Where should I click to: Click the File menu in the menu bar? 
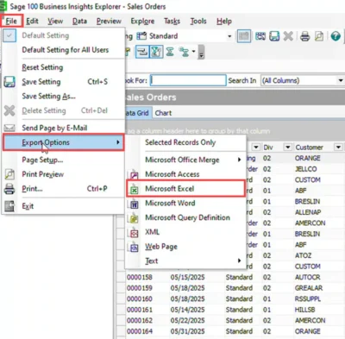[11, 21]
